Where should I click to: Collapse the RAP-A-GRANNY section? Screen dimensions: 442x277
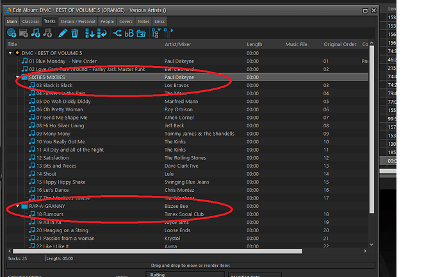pos(17,206)
